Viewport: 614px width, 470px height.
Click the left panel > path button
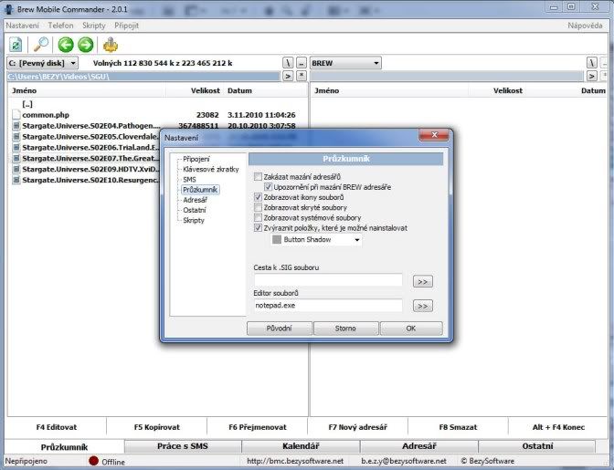(x=288, y=76)
